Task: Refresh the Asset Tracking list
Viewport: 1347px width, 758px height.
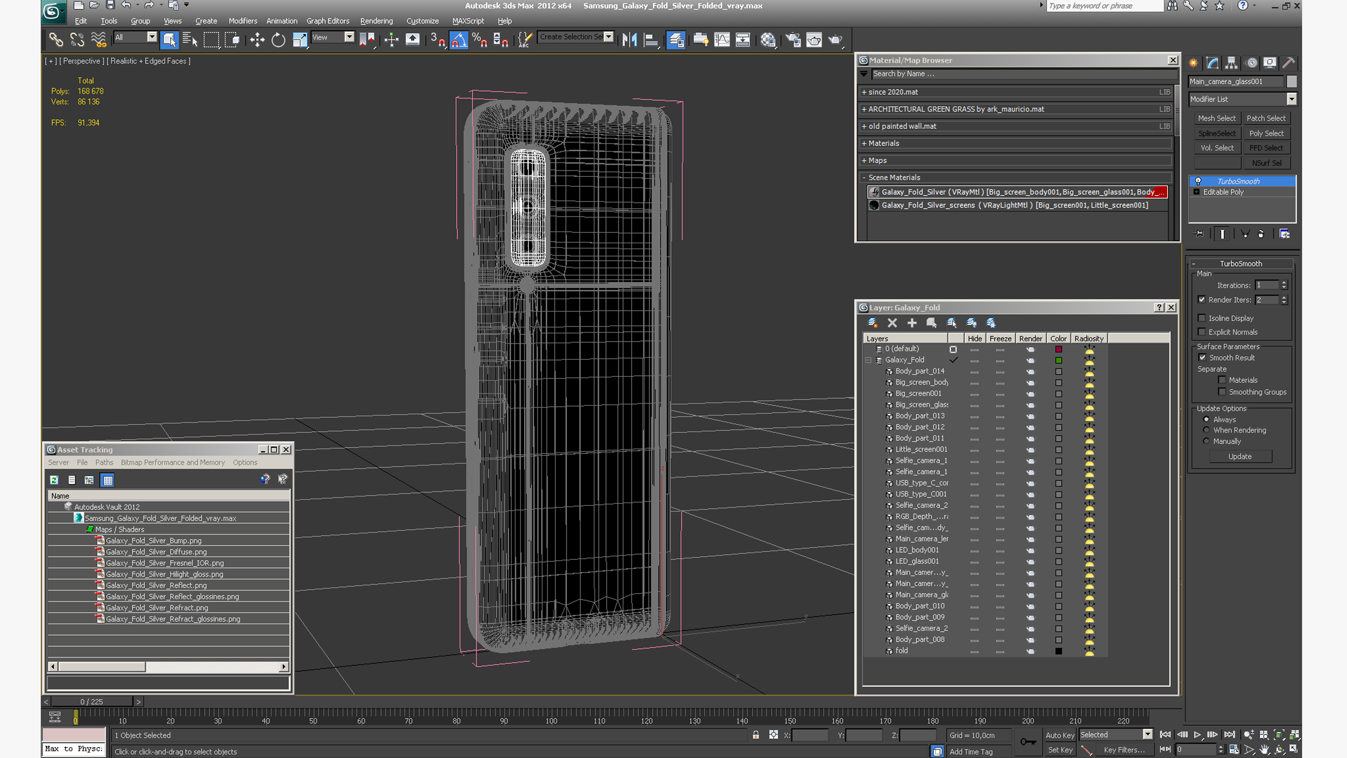Action: pos(54,480)
